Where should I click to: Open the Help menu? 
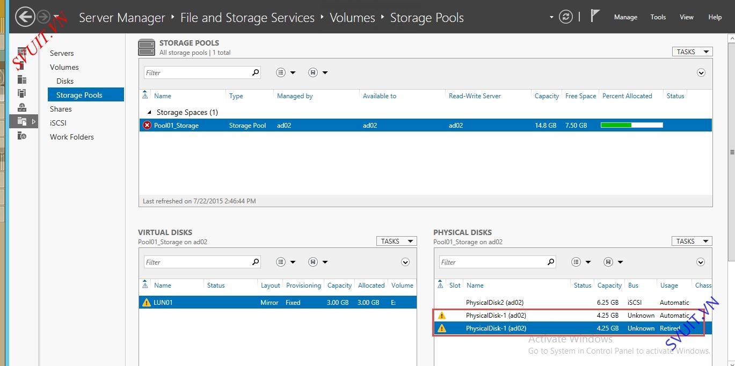(x=715, y=17)
